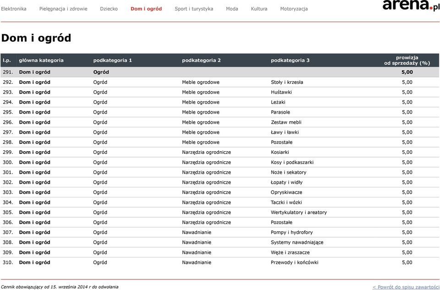Select the Ławy i ławki cell
This screenshot has width=440, height=290.
coord(285,132)
